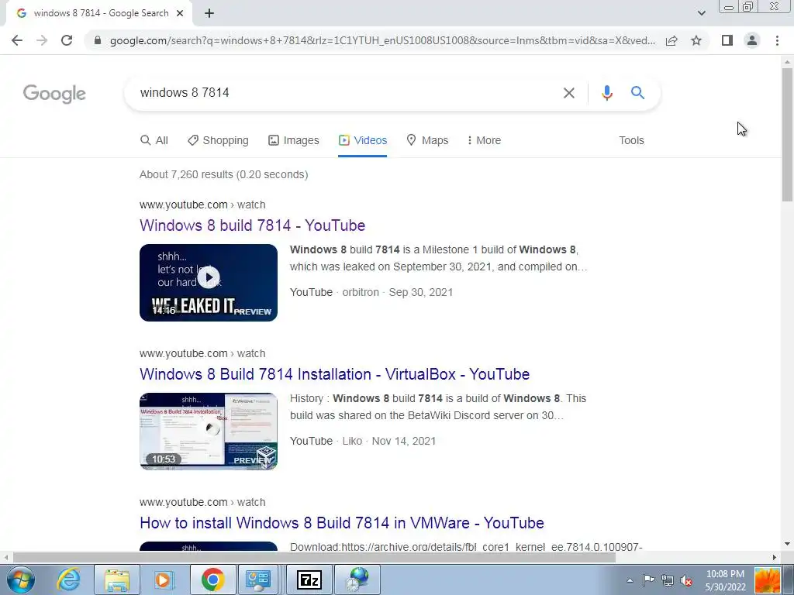Select the Videos tab
794x595 pixels.
tap(363, 140)
